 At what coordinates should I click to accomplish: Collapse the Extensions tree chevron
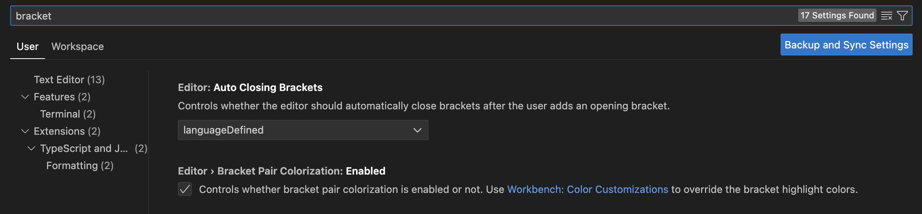[x=25, y=131]
